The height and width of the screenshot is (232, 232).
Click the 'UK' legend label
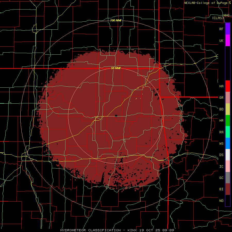point(221,40)
